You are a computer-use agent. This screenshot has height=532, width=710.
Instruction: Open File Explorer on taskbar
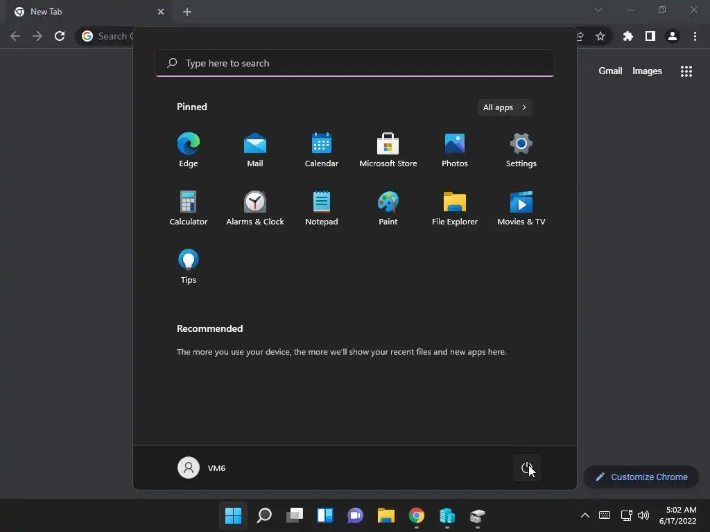click(386, 515)
